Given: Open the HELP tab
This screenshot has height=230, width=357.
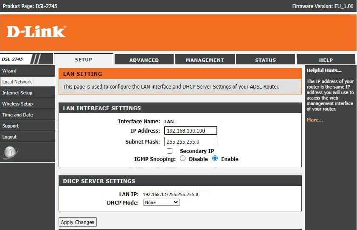Looking at the screenshot, I should 326,60.
